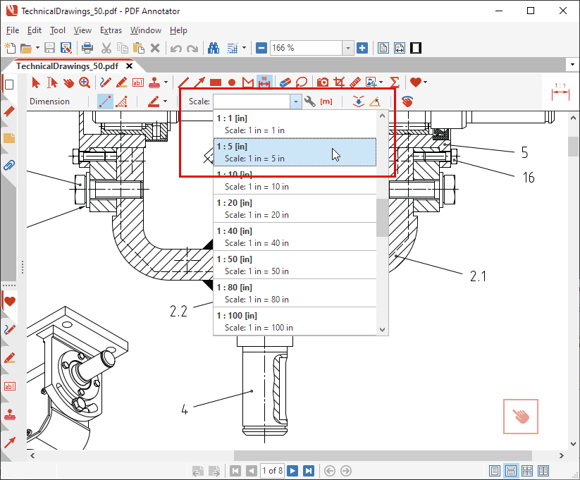Image resolution: width=580 pixels, height=480 pixels.
Task: Take a snapshot with the camera tool
Action: (x=323, y=82)
